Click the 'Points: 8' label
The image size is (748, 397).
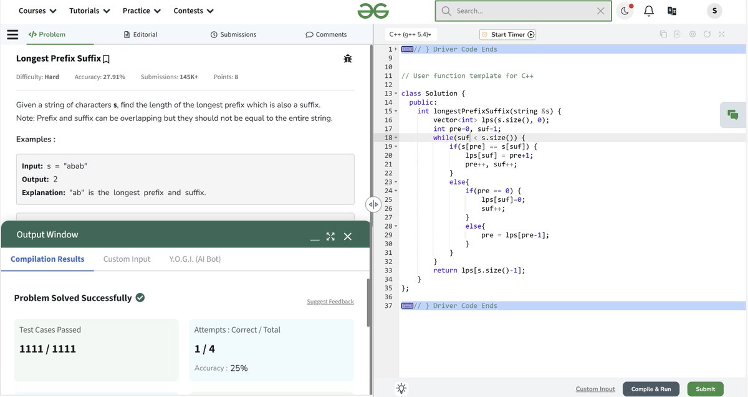(x=226, y=77)
